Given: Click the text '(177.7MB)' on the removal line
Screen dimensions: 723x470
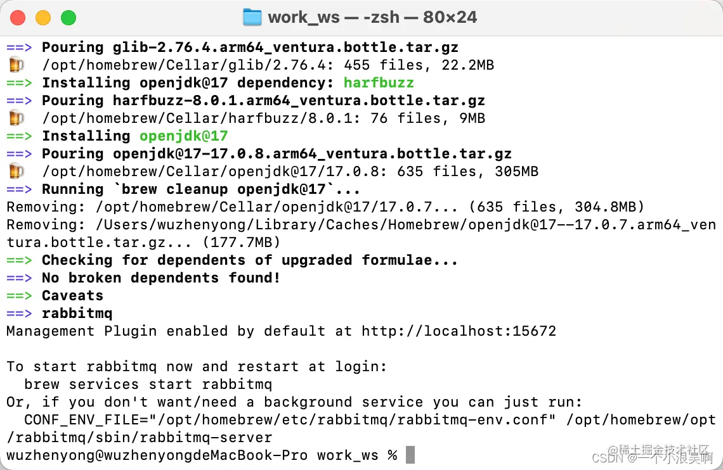Looking at the screenshot, I should pyautogui.click(x=241, y=242).
